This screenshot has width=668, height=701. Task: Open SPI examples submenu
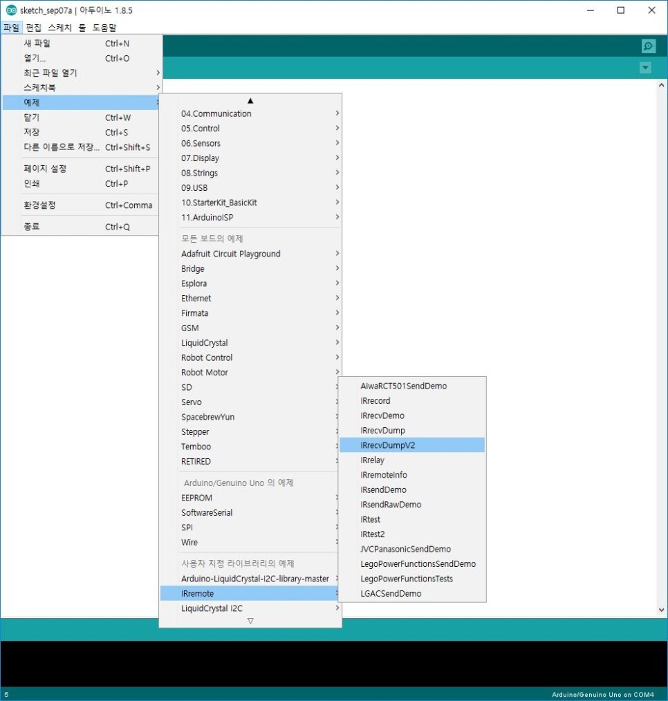coord(250,527)
